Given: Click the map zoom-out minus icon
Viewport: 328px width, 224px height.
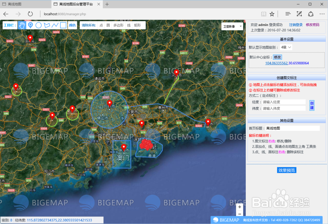Looking at the screenshot, I should (239, 214).
